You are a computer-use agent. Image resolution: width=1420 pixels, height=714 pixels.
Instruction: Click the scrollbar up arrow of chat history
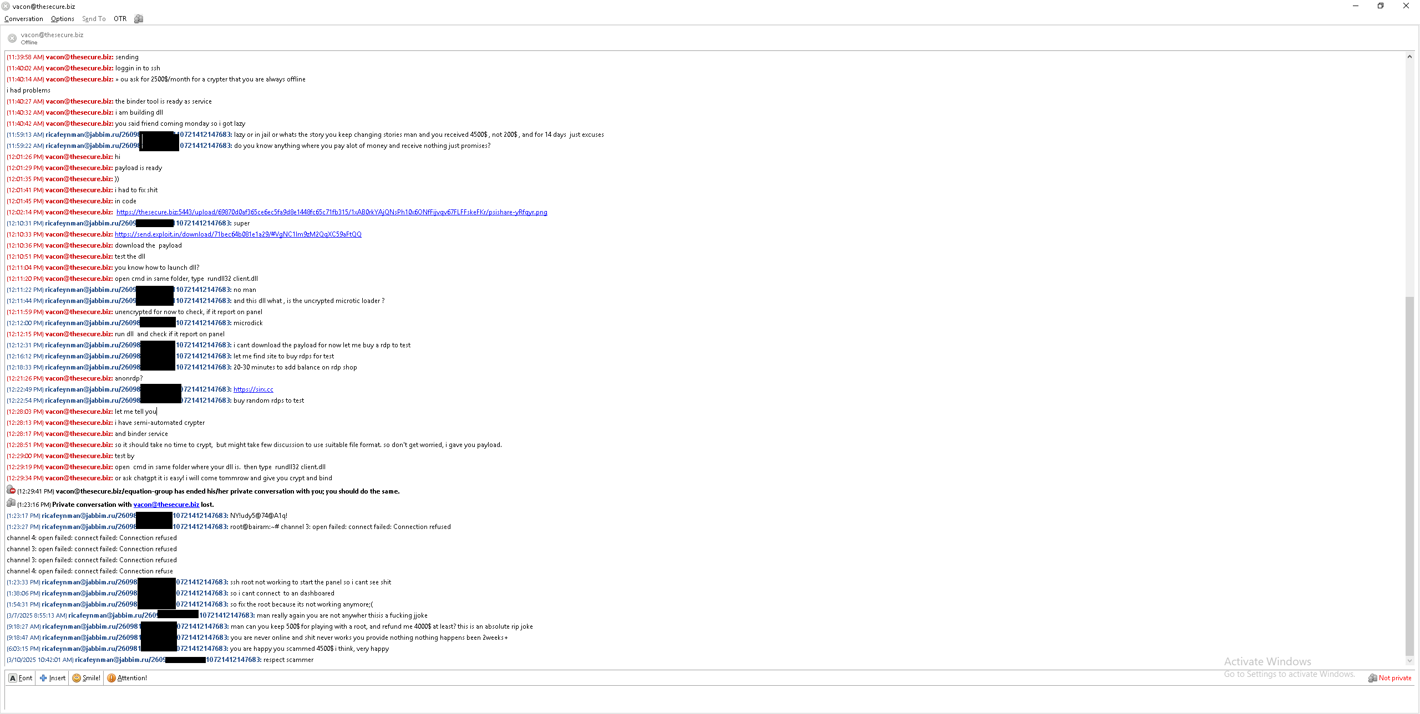(1409, 56)
